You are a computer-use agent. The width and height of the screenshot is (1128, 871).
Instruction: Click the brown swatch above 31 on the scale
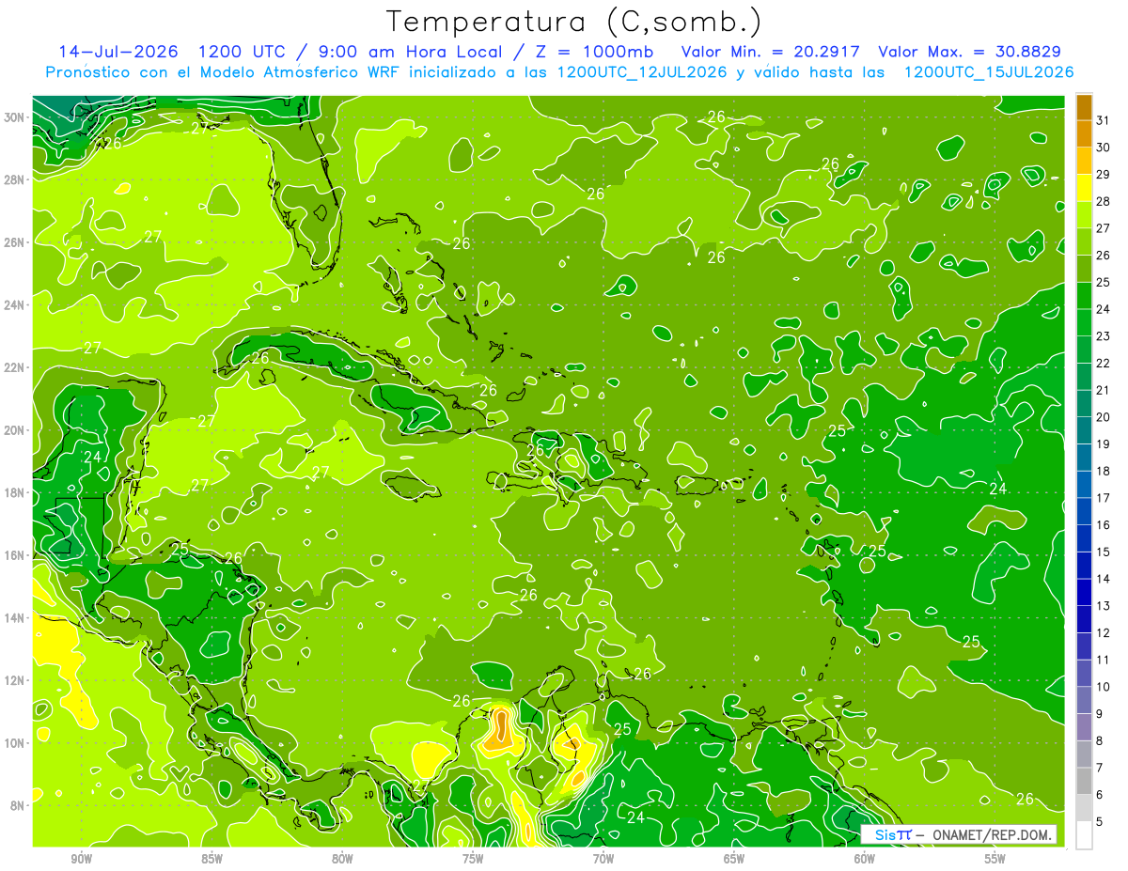point(1084,107)
